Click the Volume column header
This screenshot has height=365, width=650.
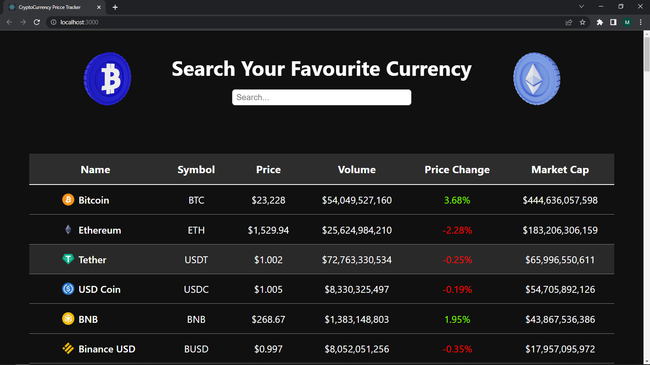pyautogui.click(x=357, y=170)
